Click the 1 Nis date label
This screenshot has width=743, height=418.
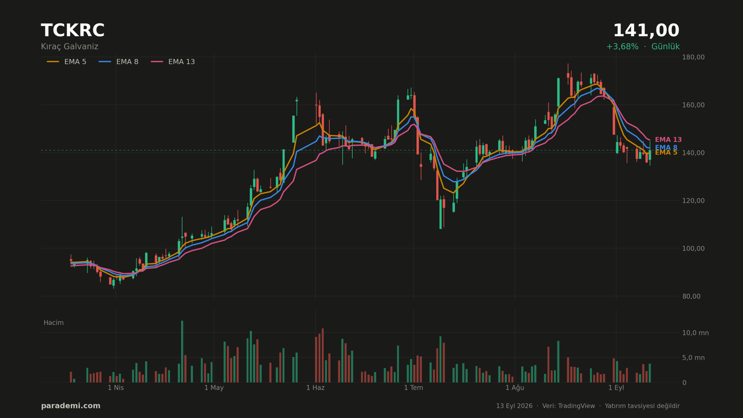116,388
